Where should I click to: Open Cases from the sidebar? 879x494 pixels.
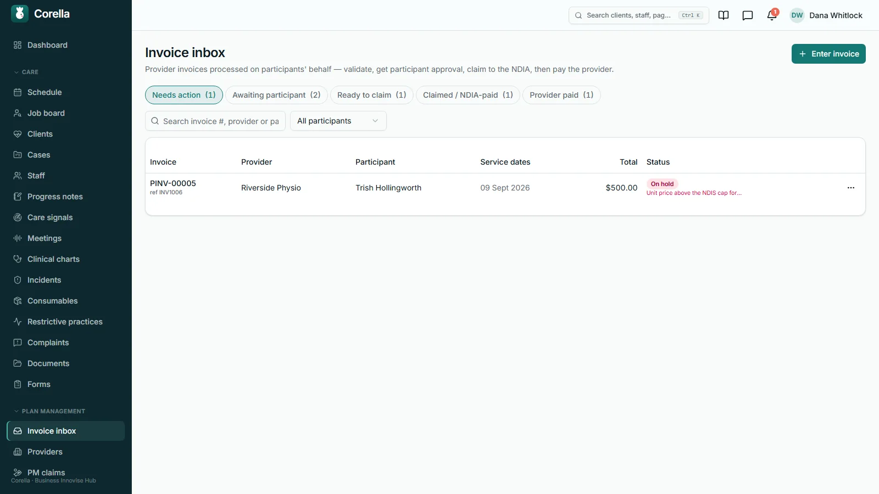[x=66, y=155]
